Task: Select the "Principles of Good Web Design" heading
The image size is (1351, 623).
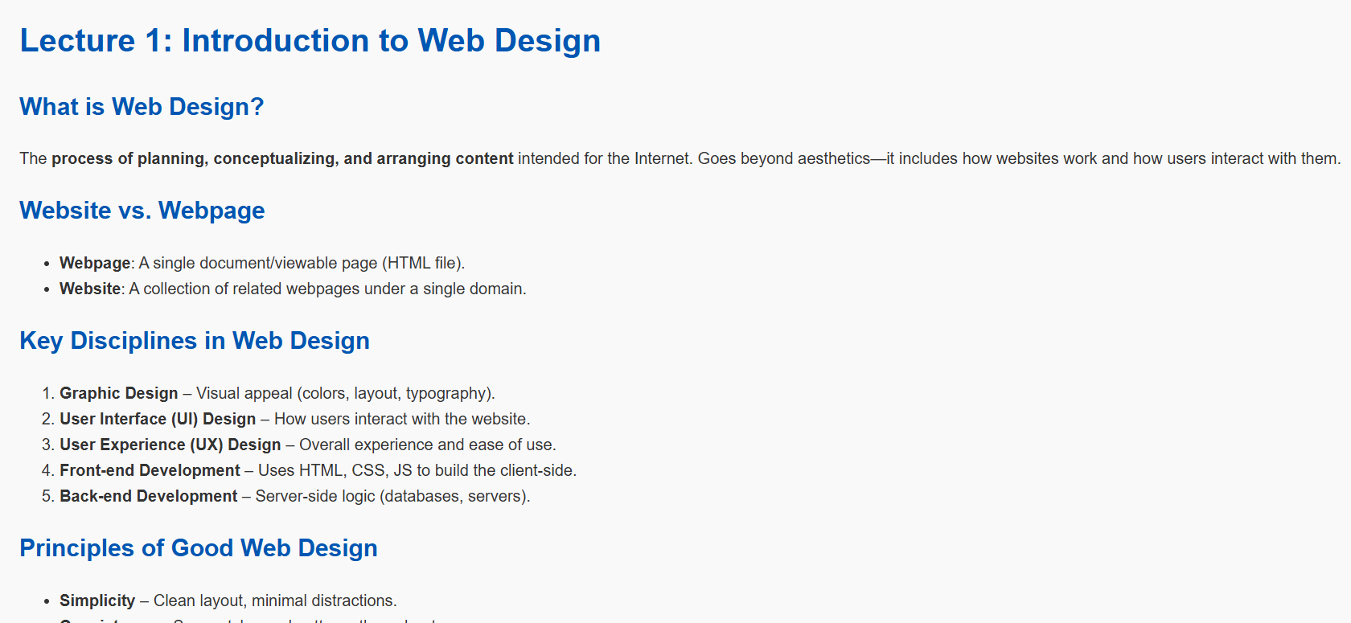Action: [x=199, y=548]
